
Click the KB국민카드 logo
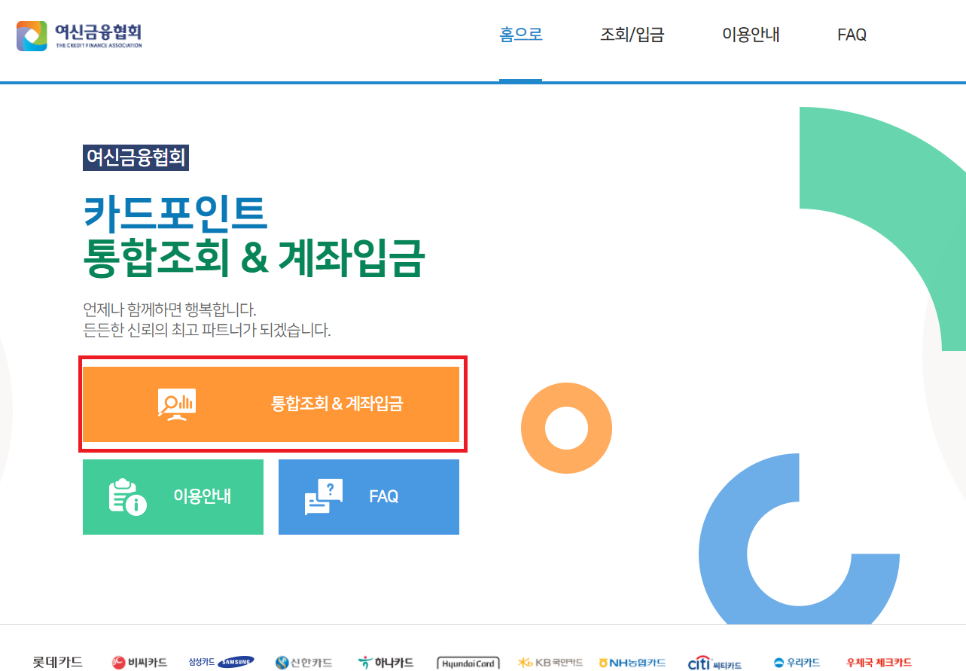point(552,663)
